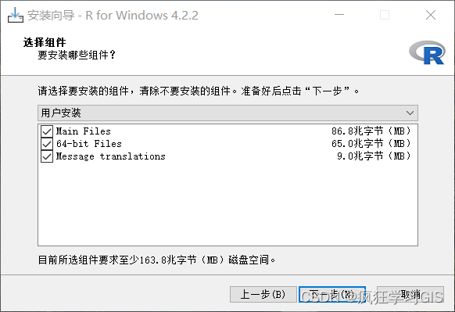Cancel installation with the 取消 button
This screenshot has height=312, width=455.
click(410, 295)
